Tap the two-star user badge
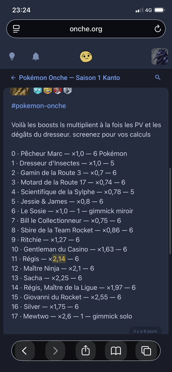The width and height of the screenshot is (172, 372). click(38, 90)
